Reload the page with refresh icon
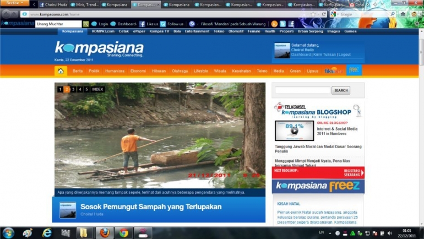Screen dimensions: 424x239 click(x=324, y=14)
